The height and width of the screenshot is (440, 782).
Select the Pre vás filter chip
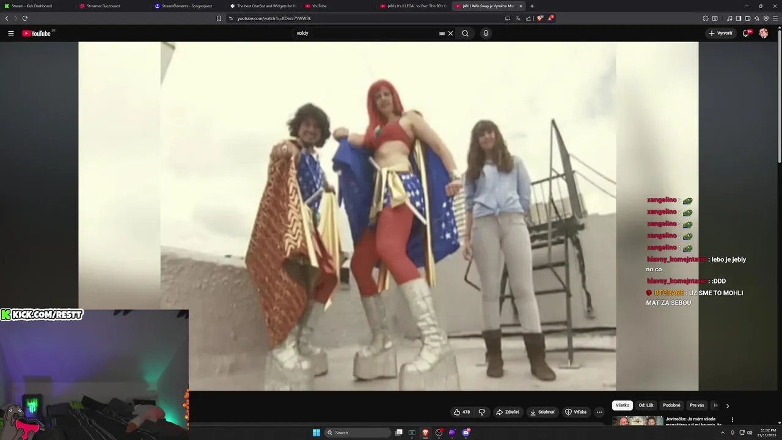(x=697, y=405)
